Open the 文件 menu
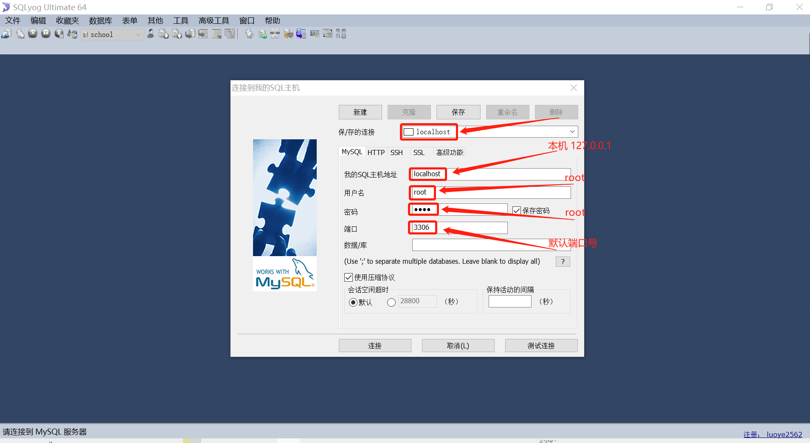Image resolution: width=810 pixels, height=443 pixels. pos(13,21)
